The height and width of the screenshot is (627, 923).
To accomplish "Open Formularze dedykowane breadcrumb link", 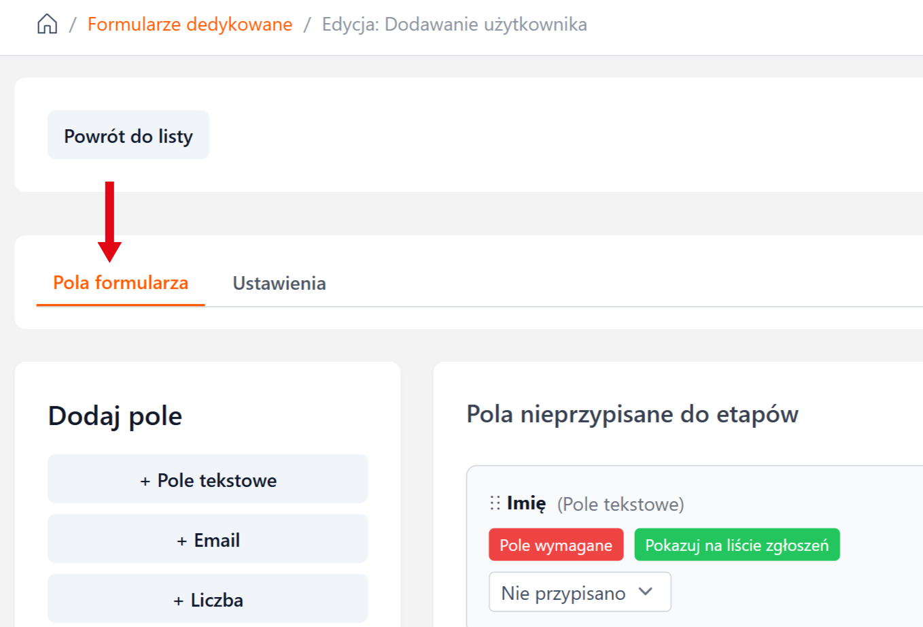I will 190,24.
